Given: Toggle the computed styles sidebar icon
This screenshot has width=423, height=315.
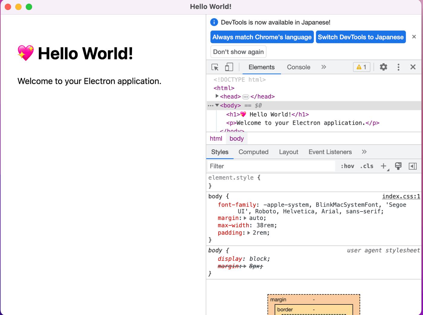Looking at the screenshot, I should pos(412,166).
